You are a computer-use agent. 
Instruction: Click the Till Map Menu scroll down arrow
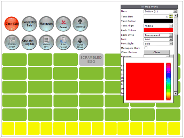click(176, 94)
